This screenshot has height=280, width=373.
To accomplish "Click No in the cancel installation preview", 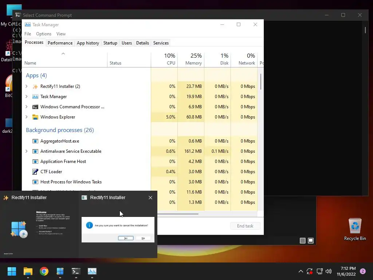I will 143,238.
